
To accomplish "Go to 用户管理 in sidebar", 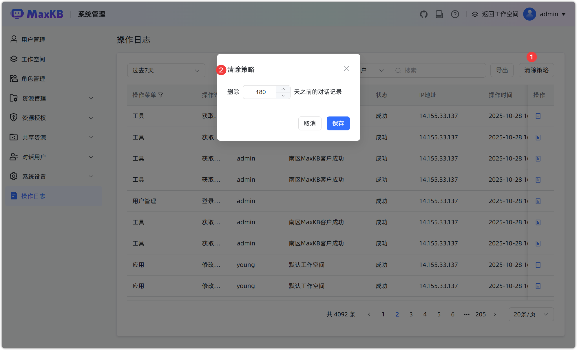I will (x=33, y=40).
